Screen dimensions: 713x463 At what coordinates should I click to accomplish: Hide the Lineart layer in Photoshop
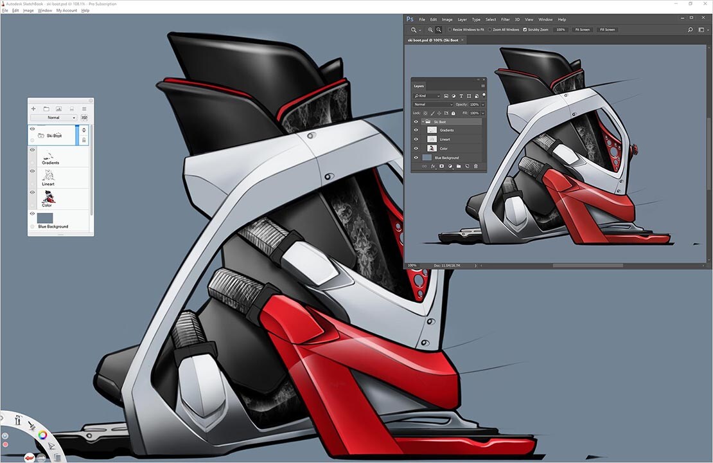[x=416, y=139]
